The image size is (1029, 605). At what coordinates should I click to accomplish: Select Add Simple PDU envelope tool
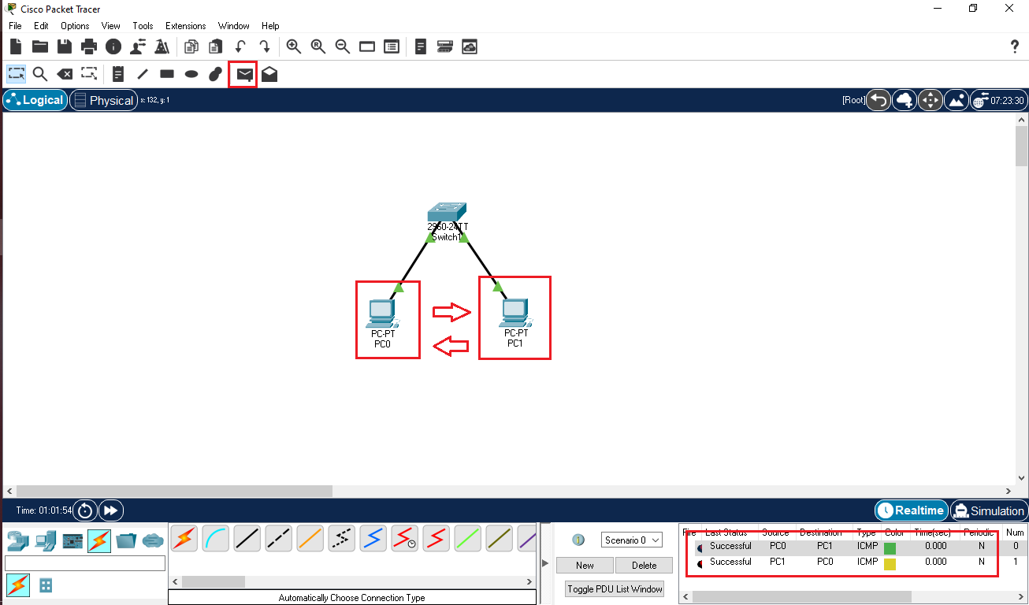[245, 75]
